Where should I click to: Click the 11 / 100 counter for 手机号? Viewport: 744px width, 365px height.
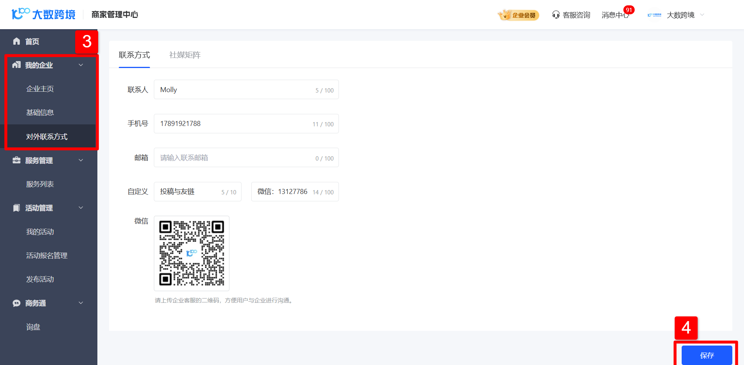coord(323,124)
